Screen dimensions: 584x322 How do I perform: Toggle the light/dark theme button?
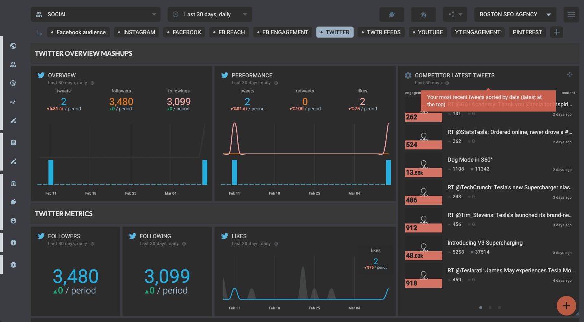tap(424, 14)
